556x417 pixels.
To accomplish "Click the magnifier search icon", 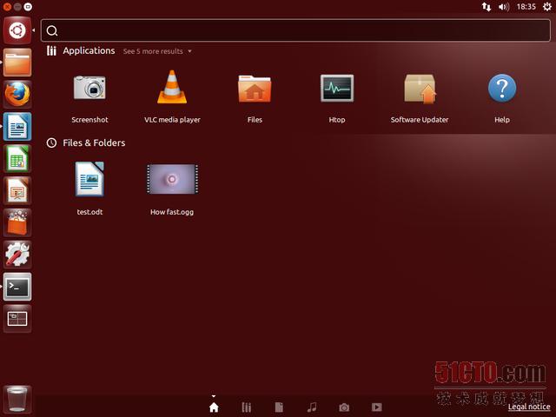I will [52, 31].
